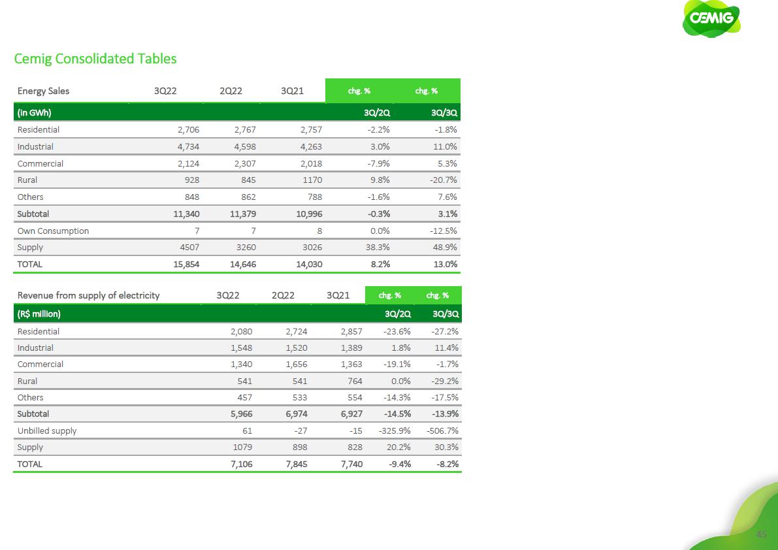This screenshot has width=778, height=550.
Task: Select the Rural 3Q/3Q change -20.7%
Action: tap(443, 180)
